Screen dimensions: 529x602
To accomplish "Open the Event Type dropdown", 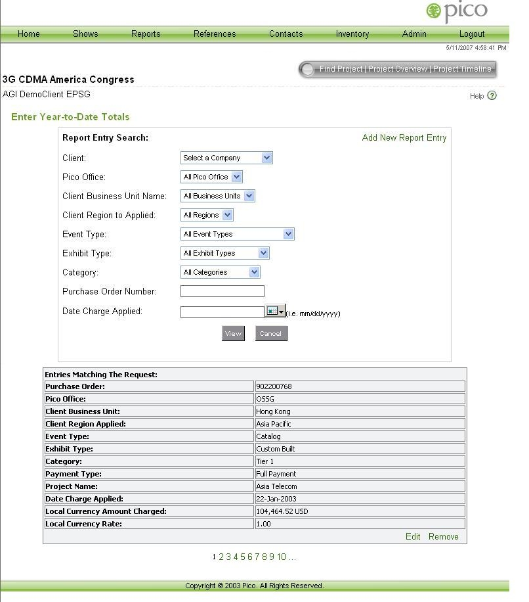I will [238, 234].
